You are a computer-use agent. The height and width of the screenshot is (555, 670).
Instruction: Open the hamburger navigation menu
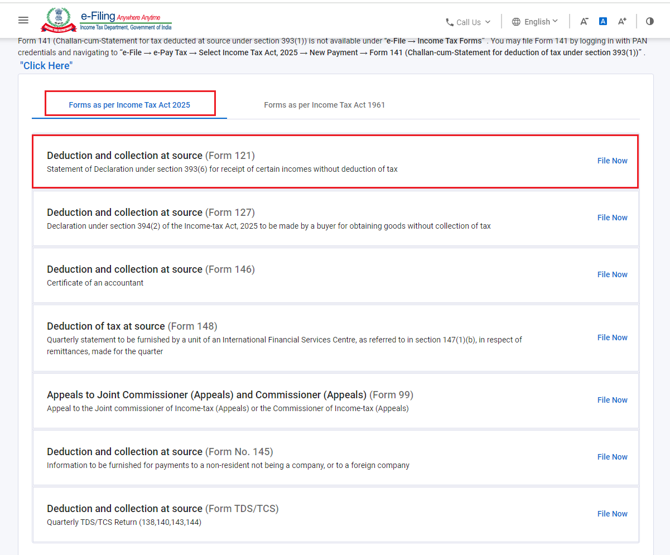tap(23, 20)
